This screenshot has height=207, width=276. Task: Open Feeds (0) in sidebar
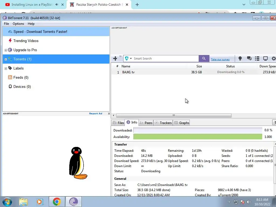click(21, 77)
